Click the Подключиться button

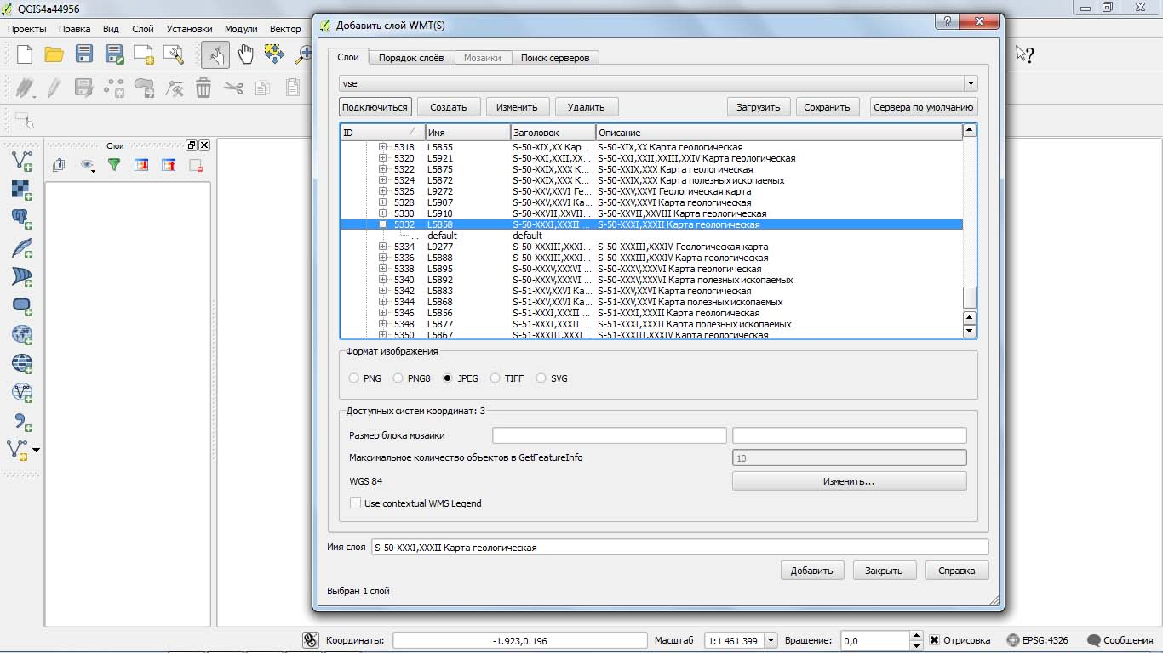pos(375,107)
